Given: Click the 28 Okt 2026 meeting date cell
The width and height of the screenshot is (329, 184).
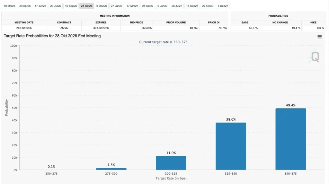Looking at the screenshot, I should point(24,28).
